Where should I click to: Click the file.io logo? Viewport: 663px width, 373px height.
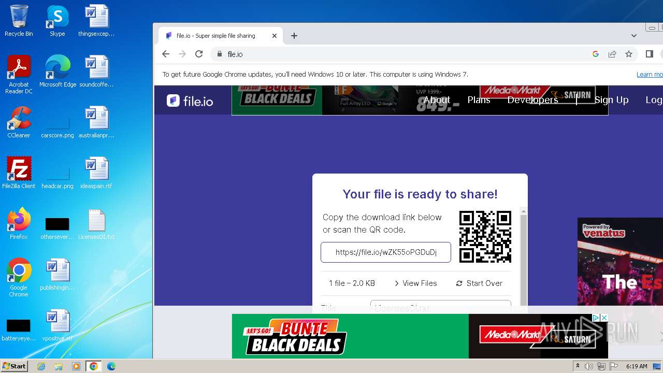coord(190,101)
